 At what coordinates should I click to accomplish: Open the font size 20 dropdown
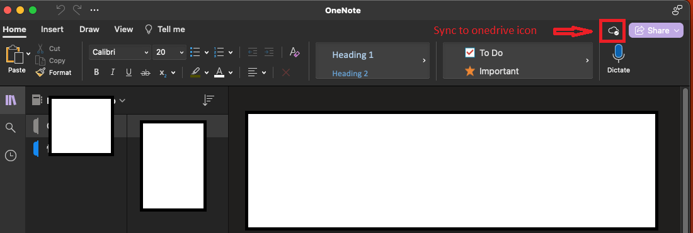(x=169, y=52)
